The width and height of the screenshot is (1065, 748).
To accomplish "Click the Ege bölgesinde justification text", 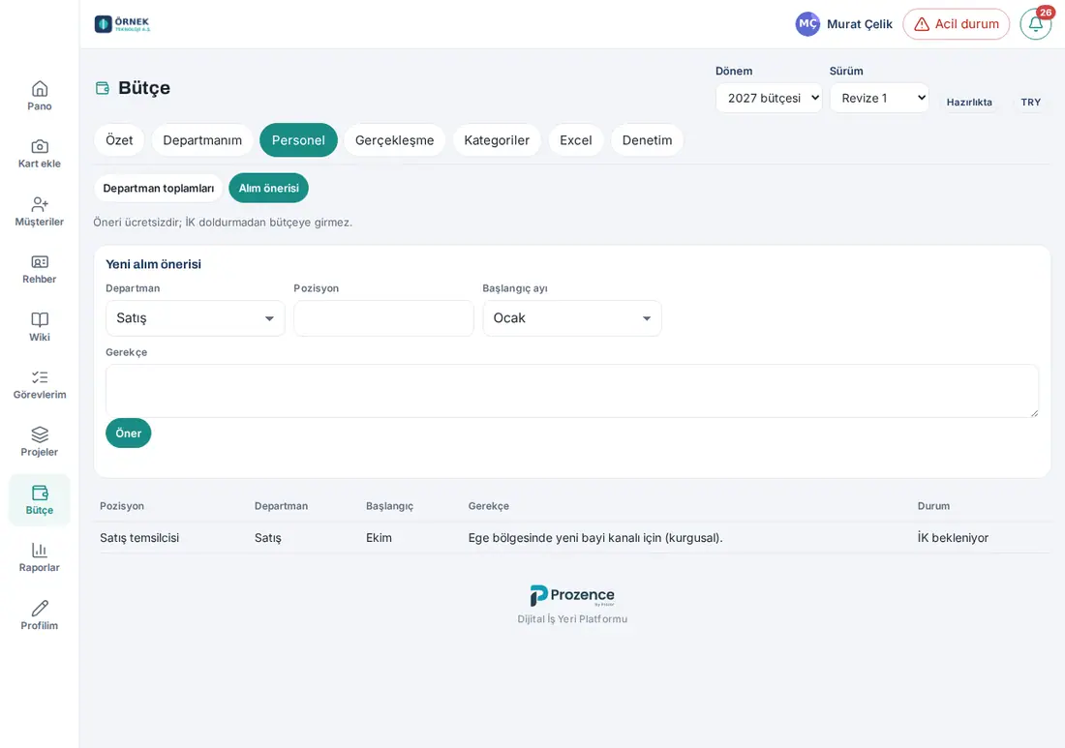I will tap(595, 538).
